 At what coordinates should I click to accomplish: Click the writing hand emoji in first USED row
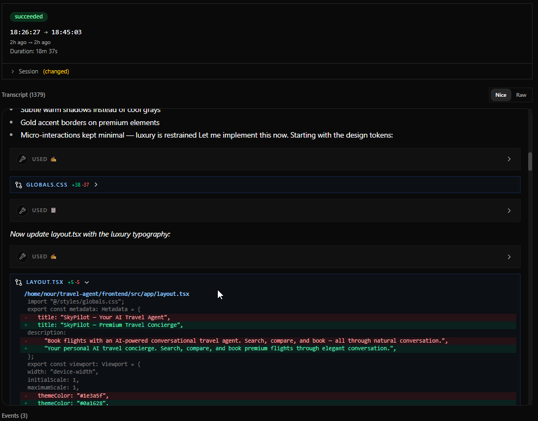[x=53, y=159]
